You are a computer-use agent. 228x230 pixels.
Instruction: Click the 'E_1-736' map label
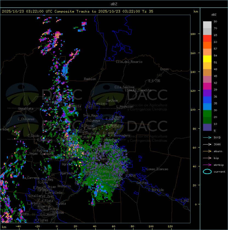[154, 81]
